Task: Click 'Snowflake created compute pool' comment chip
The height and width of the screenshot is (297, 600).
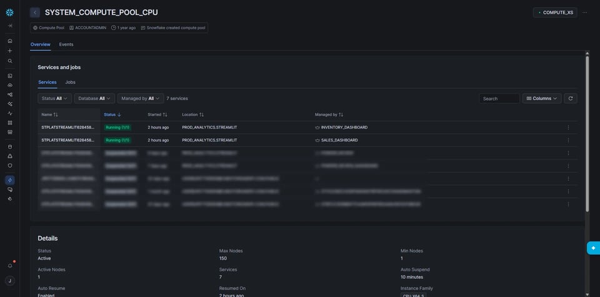Action: 173,28
